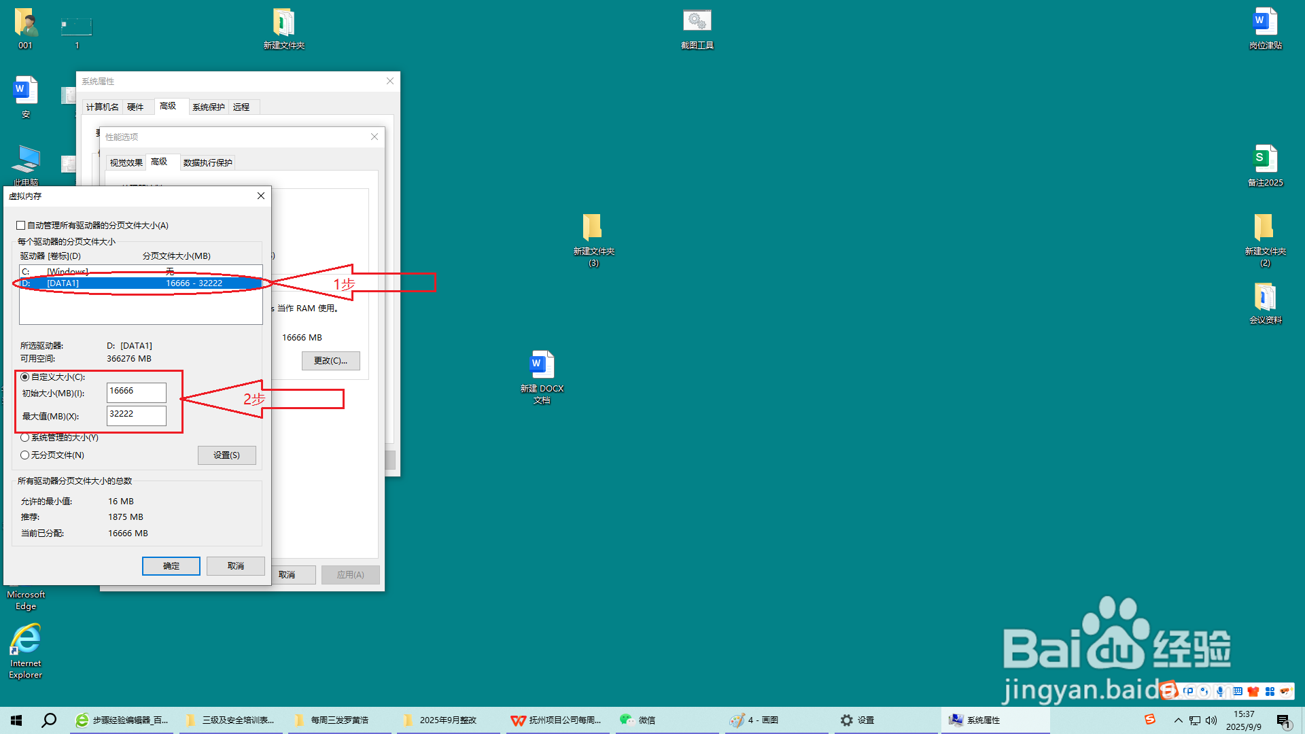The width and height of the screenshot is (1305, 734).
Task: Switch to the 视觉效果 tab
Action: tap(126, 162)
